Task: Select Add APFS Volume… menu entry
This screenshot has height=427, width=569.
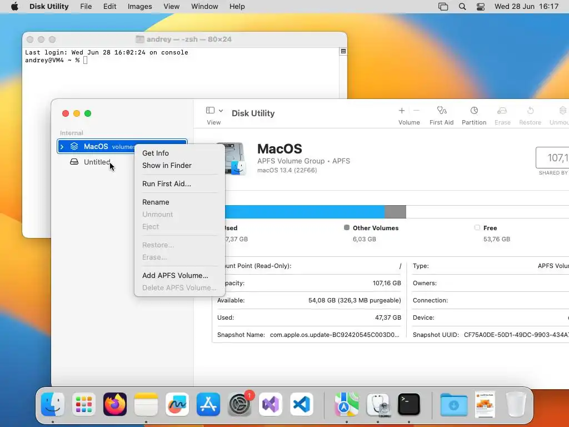Action: point(175,276)
